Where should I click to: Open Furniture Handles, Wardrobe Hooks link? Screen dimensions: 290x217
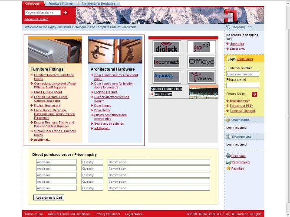point(54,77)
